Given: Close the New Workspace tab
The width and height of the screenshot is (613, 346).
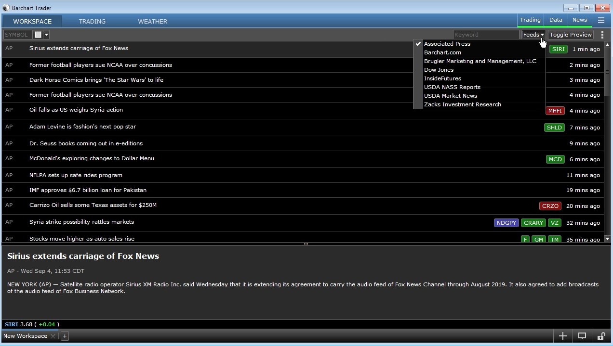Looking at the screenshot, I should click(53, 336).
